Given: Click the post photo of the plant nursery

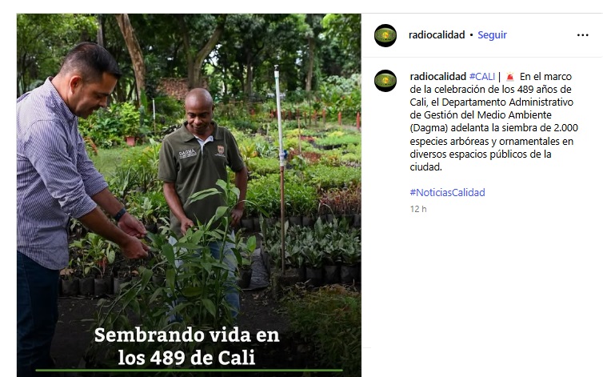Looking at the screenshot, I should (189, 195).
